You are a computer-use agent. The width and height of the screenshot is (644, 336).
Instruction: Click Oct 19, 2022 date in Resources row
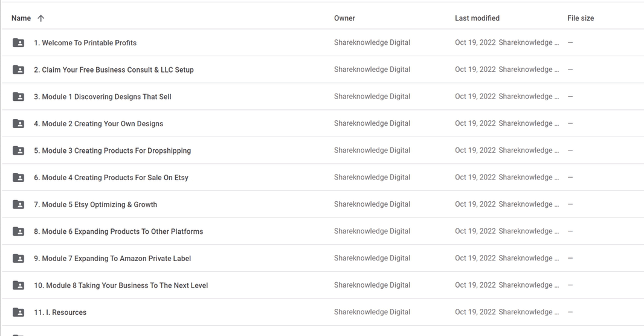tap(475, 312)
